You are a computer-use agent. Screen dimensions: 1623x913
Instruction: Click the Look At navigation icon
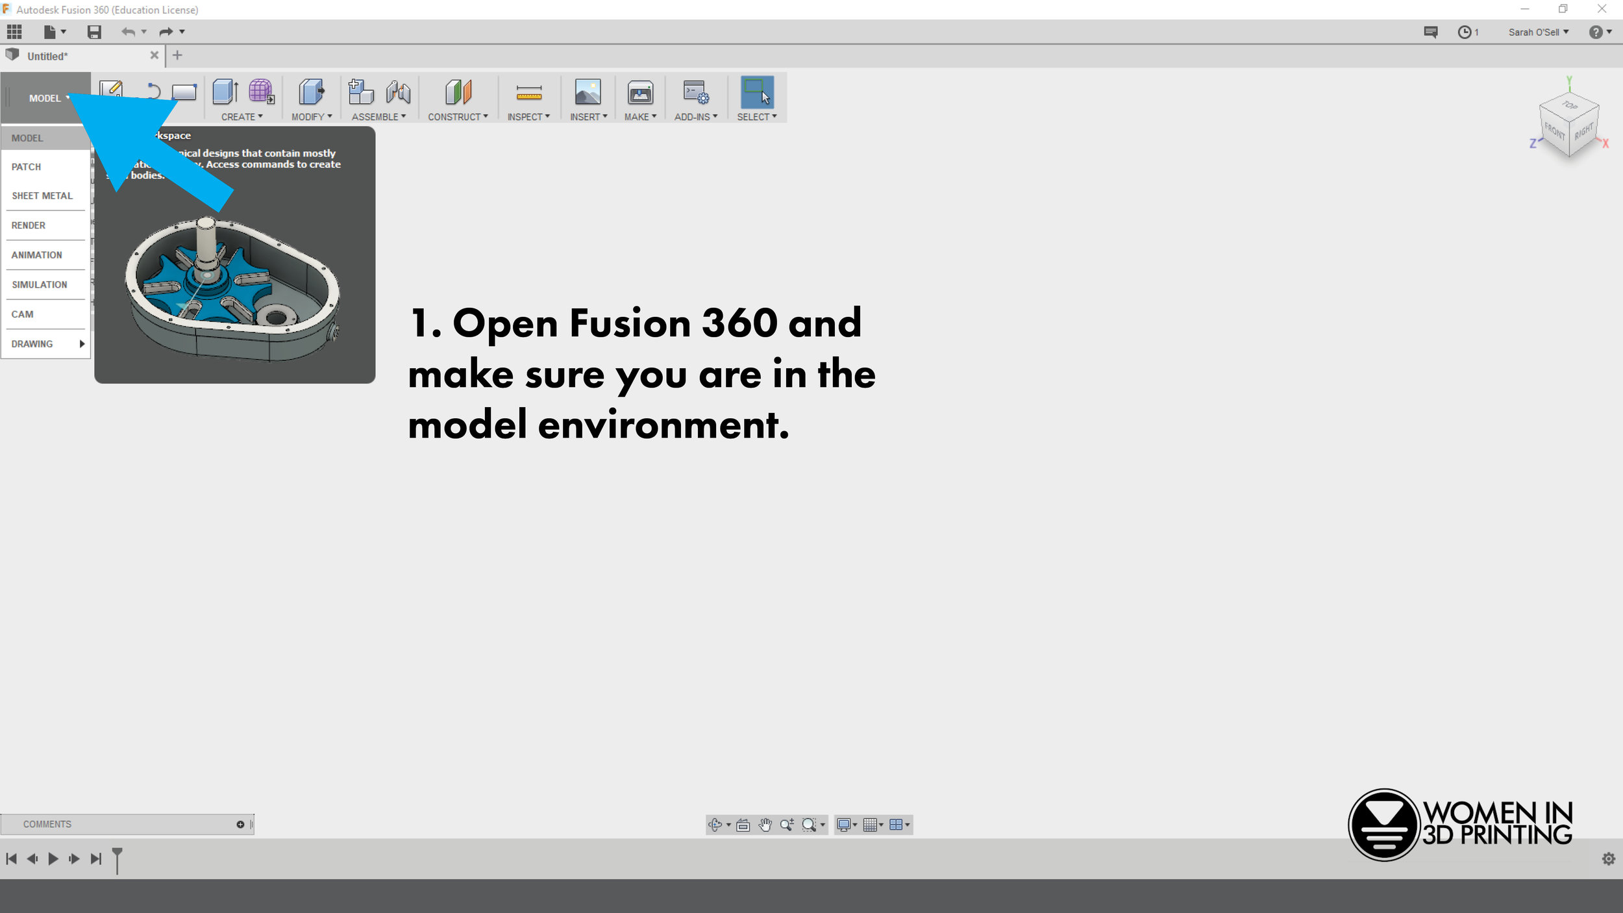click(743, 825)
